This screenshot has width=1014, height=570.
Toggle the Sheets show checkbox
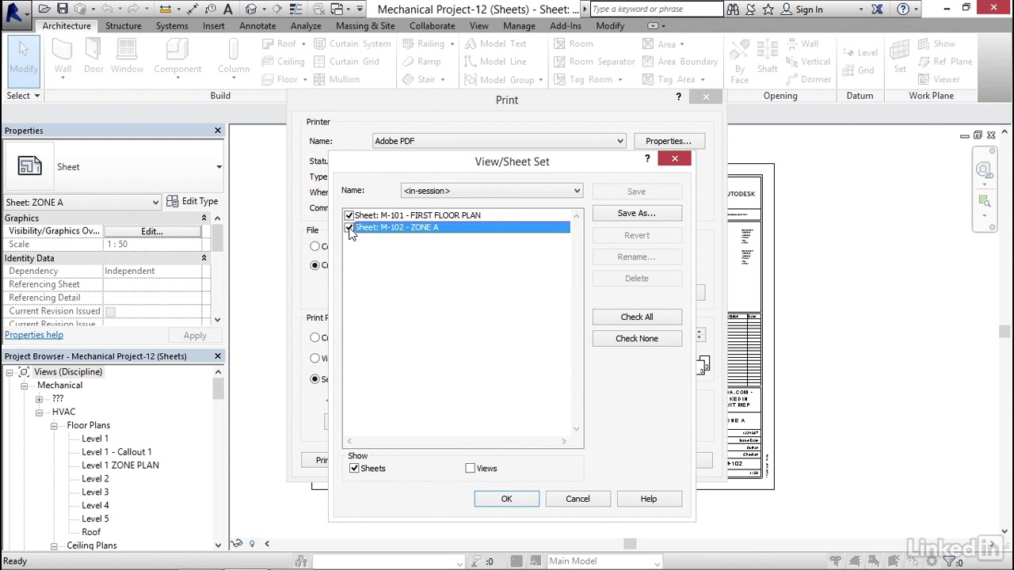point(354,468)
